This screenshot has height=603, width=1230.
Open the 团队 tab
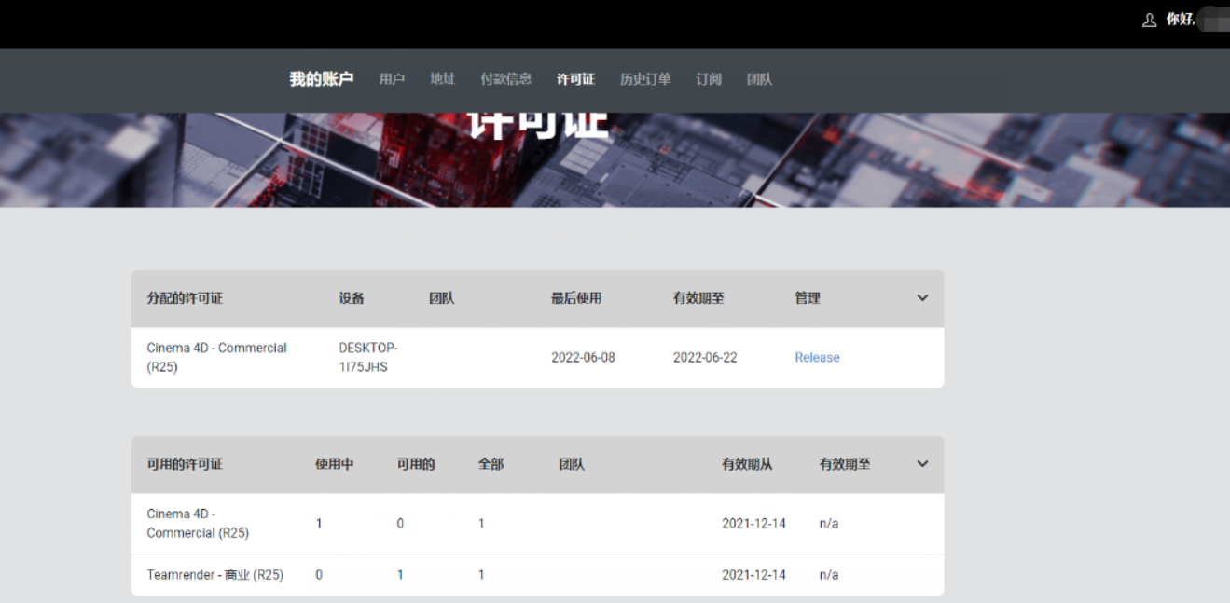(759, 79)
